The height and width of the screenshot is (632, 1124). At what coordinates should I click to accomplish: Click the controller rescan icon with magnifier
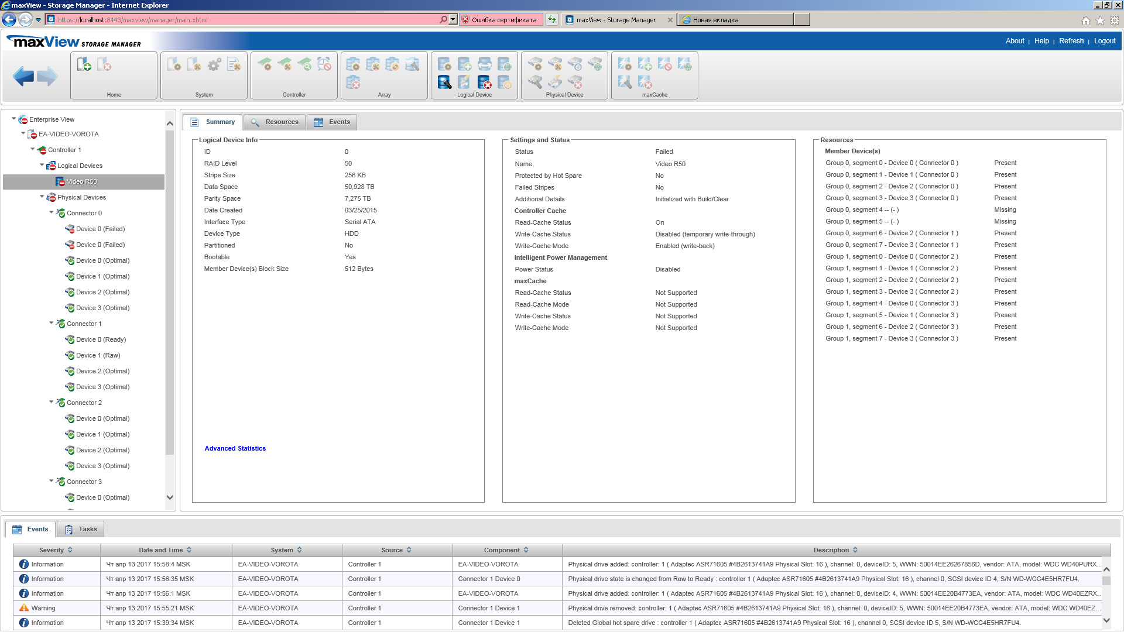304,64
